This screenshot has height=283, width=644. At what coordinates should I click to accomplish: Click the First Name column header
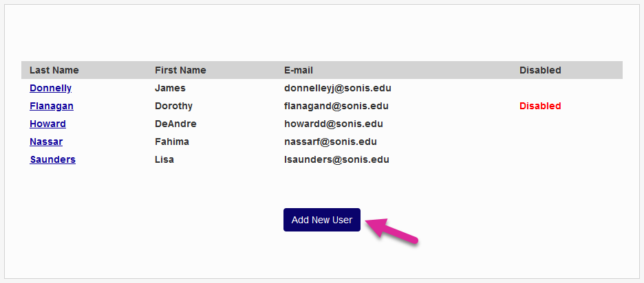tap(180, 70)
